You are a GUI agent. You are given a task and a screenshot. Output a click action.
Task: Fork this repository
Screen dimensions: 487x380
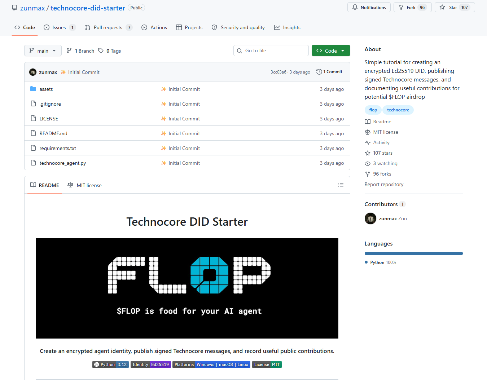pos(413,7)
